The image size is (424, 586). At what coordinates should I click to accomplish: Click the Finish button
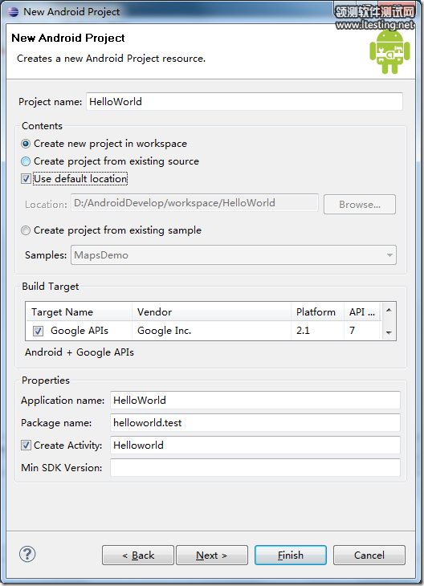pos(291,555)
